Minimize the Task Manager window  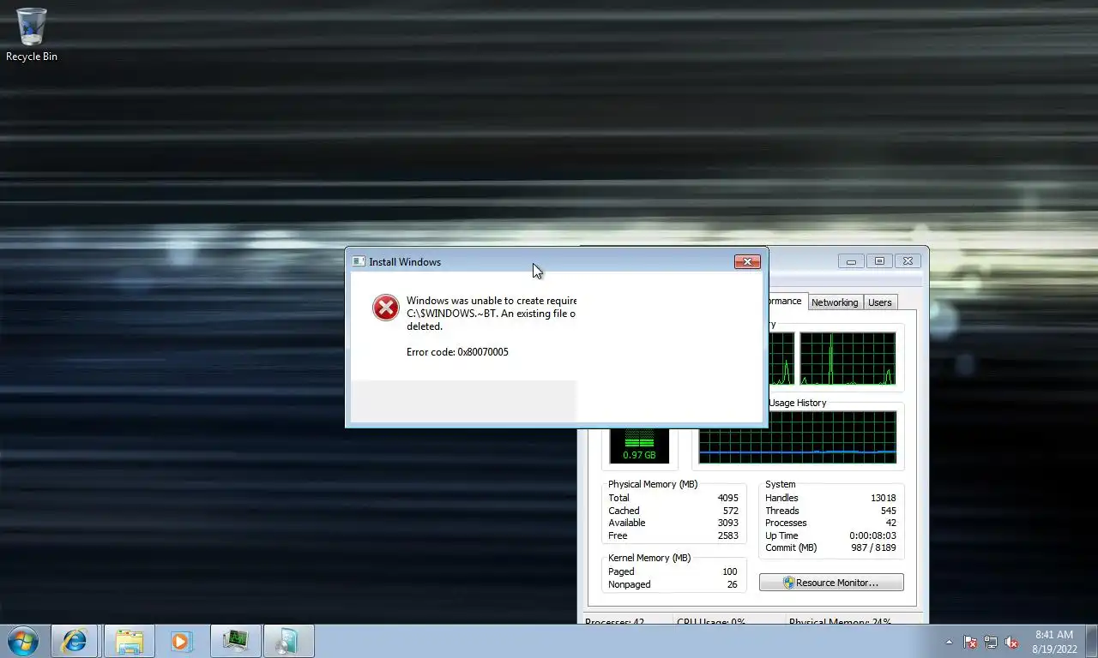[851, 261]
